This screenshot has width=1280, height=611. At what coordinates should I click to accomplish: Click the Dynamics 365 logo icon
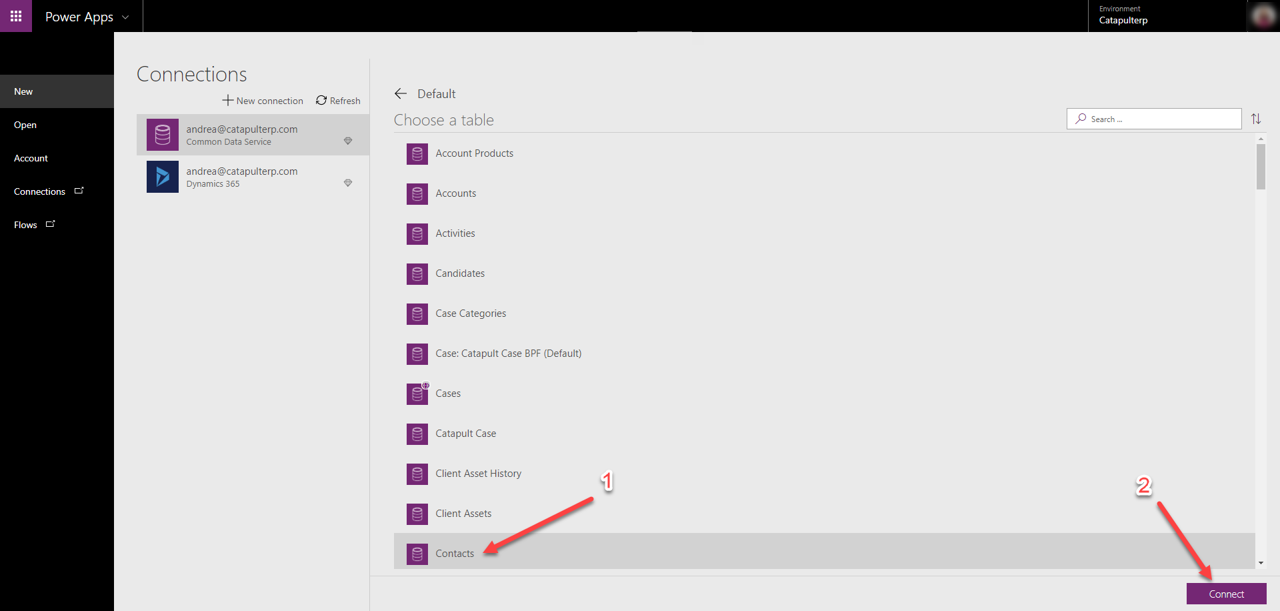point(163,177)
